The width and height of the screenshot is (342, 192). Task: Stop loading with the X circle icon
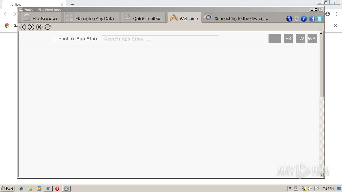[39, 27]
